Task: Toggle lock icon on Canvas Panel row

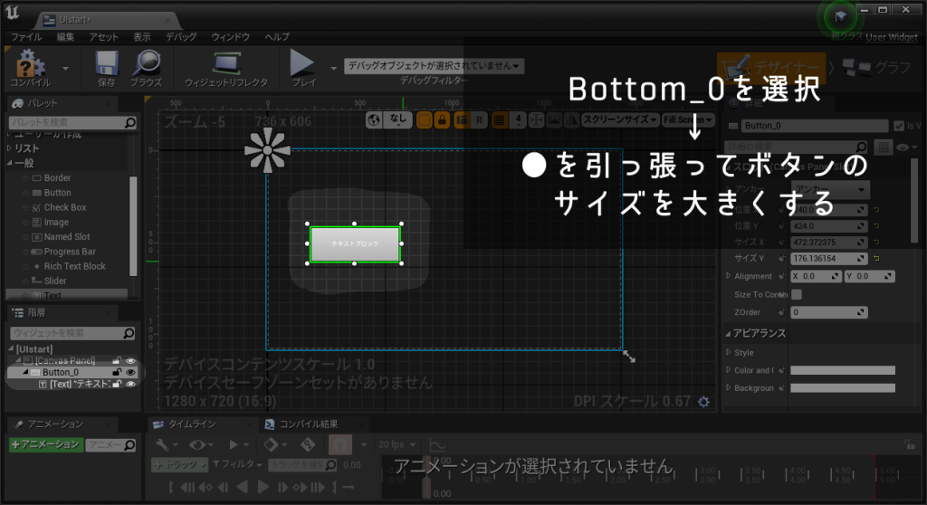Action: (x=117, y=360)
